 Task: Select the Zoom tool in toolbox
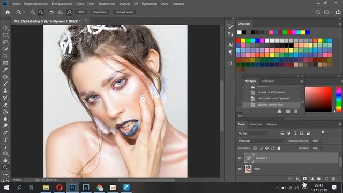pyautogui.click(x=5, y=167)
